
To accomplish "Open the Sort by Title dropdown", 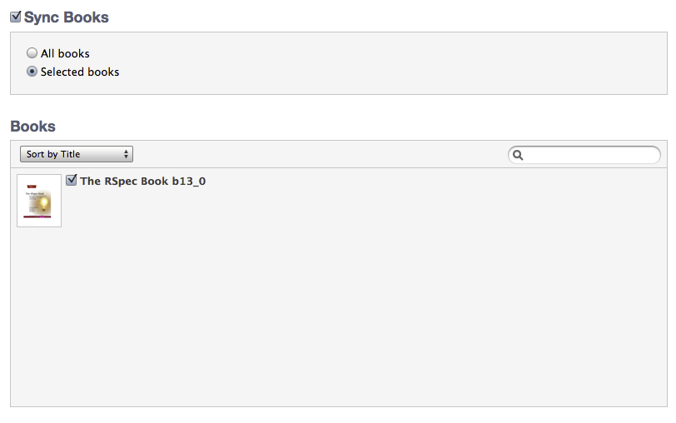I will tap(76, 154).
